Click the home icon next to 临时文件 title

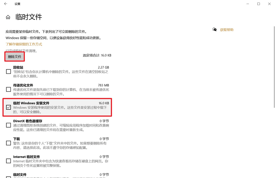[7, 17]
